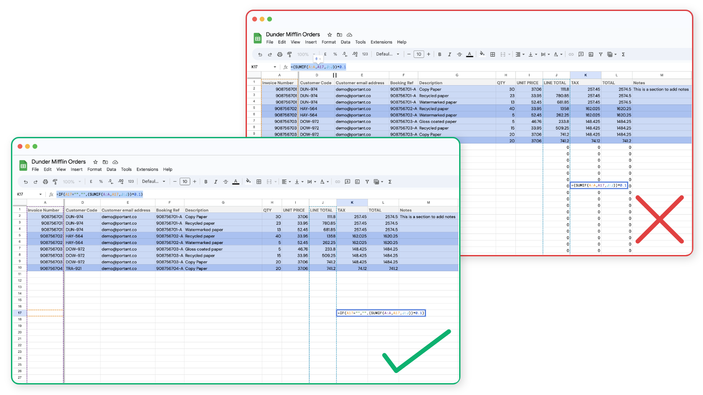Open number format 123 menu in front window
Screen dimensions: 703x395
click(x=131, y=182)
